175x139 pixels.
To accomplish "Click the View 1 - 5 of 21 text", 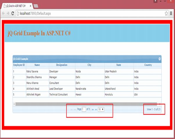I will tap(154, 109).
